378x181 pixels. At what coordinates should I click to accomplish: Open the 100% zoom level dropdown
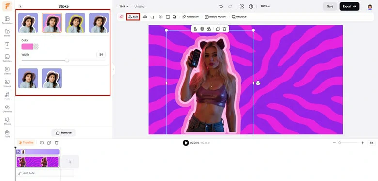coord(265,6)
